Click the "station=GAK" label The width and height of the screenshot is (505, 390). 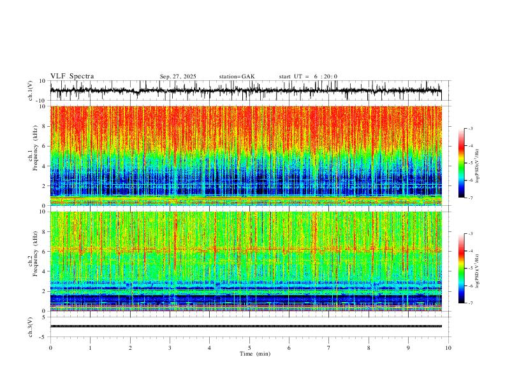[237, 76]
